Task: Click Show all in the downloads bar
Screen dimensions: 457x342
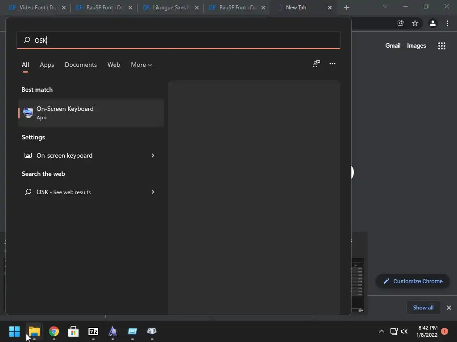Action: click(x=423, y=308)
